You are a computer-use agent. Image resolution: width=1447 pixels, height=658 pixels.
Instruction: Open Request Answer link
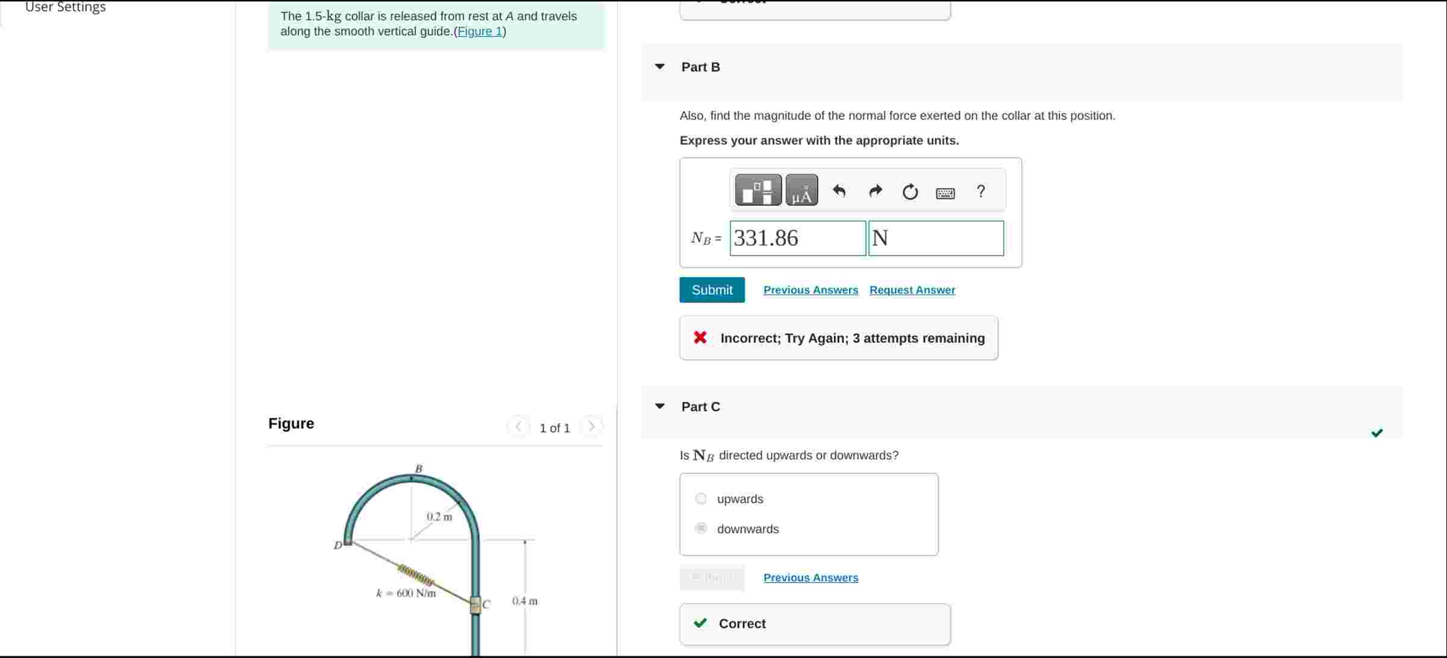click(x=912, y=290)
